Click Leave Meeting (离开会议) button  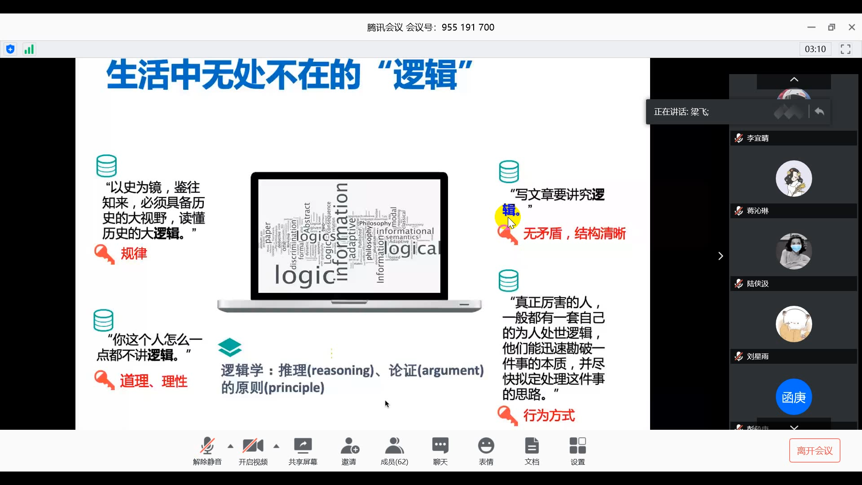pyautogui.click(x=814, y=450)
